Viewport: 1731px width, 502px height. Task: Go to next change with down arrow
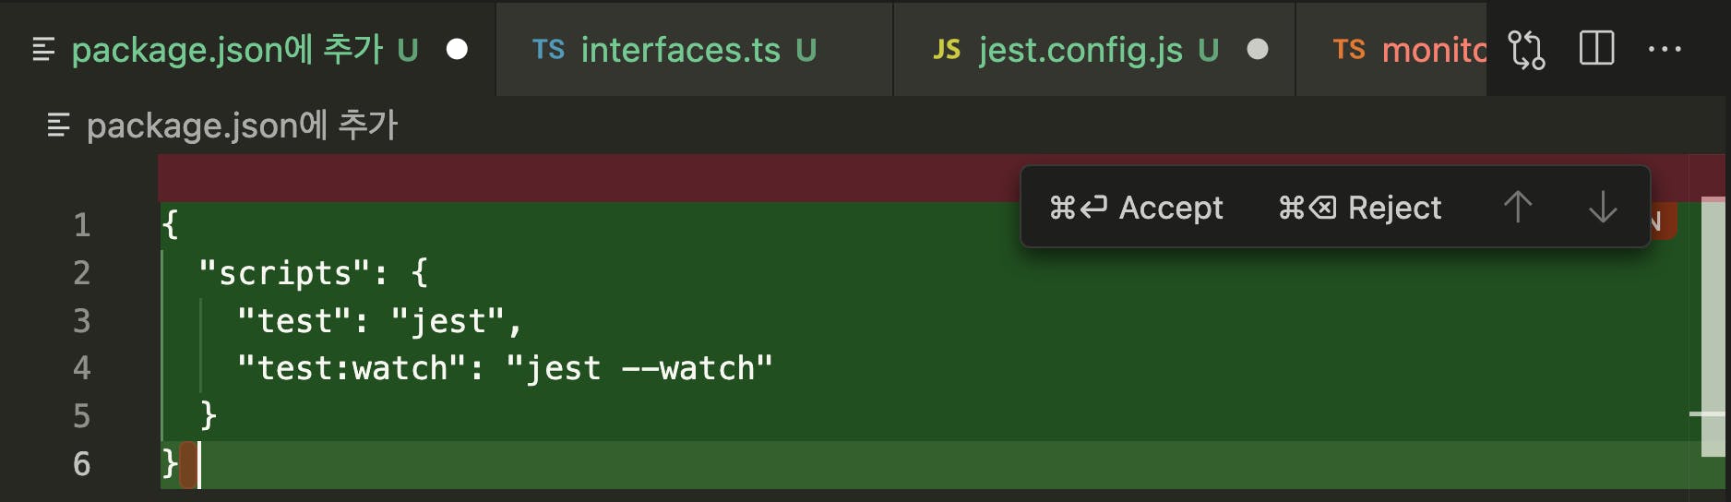point(1603,207)
